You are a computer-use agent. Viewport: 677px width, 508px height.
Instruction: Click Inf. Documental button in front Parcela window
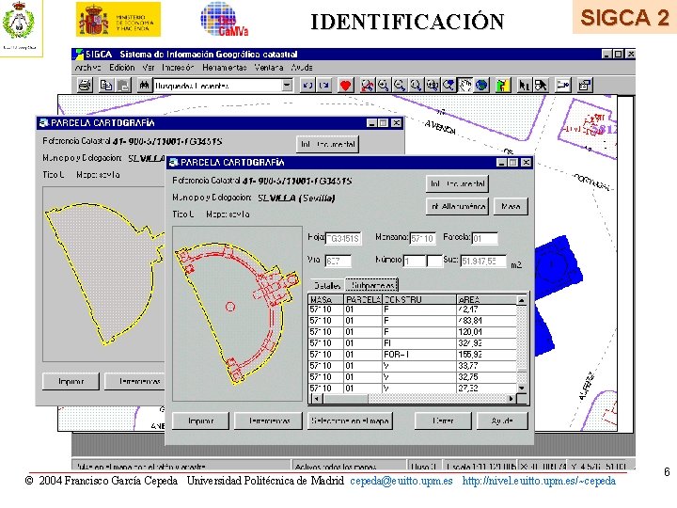tap(458, 183)
